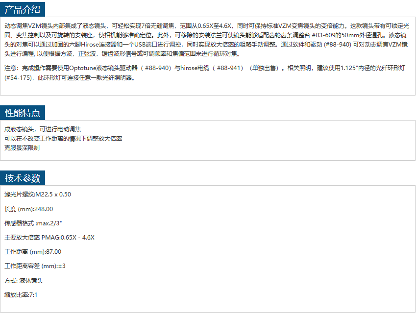
Task: Click part number #03-609 in the description
Action: pos(320,36)
